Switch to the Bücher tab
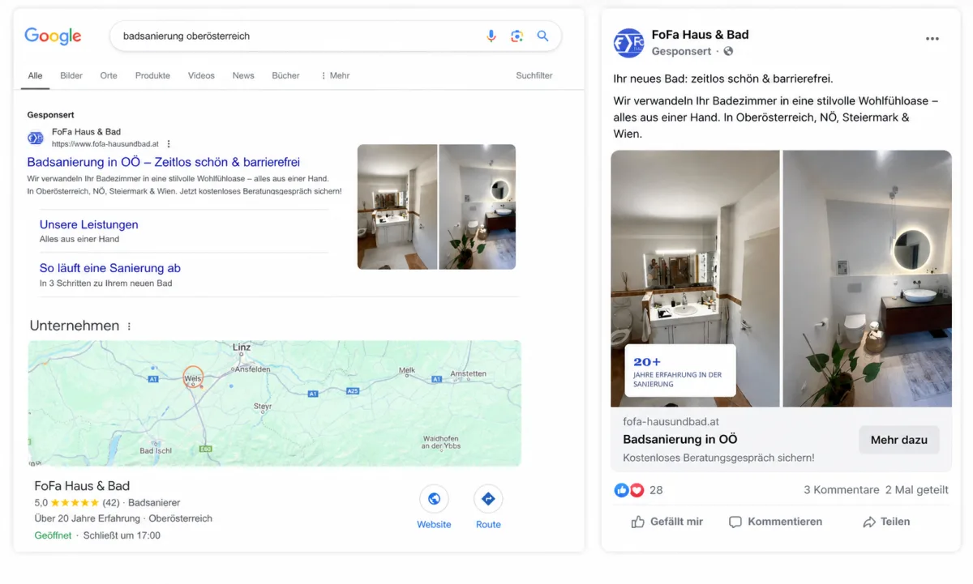This screenshot has width=973, height=584. click(x=285, y=75)
